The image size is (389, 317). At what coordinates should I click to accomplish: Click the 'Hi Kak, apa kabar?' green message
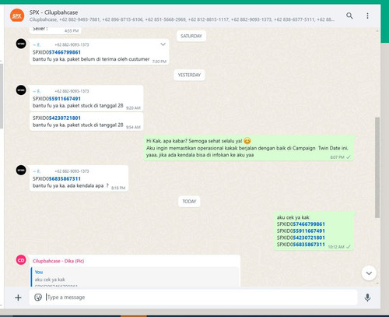(248, 148)
